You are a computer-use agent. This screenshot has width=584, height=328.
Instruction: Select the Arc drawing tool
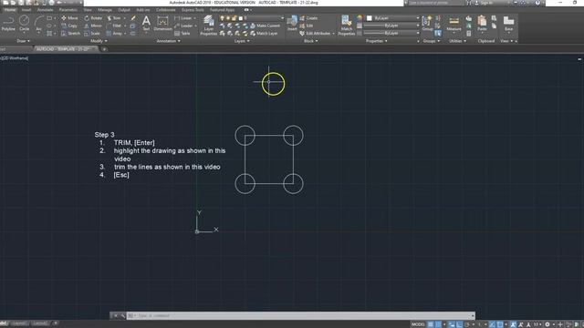pos(38,25)
